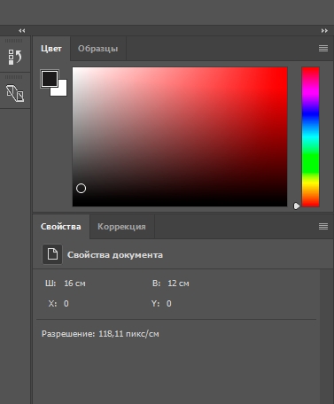This screenshot has width=334, height=404.
Task: Expand the collapsed icon dock arrows
Action: (22, 30)
